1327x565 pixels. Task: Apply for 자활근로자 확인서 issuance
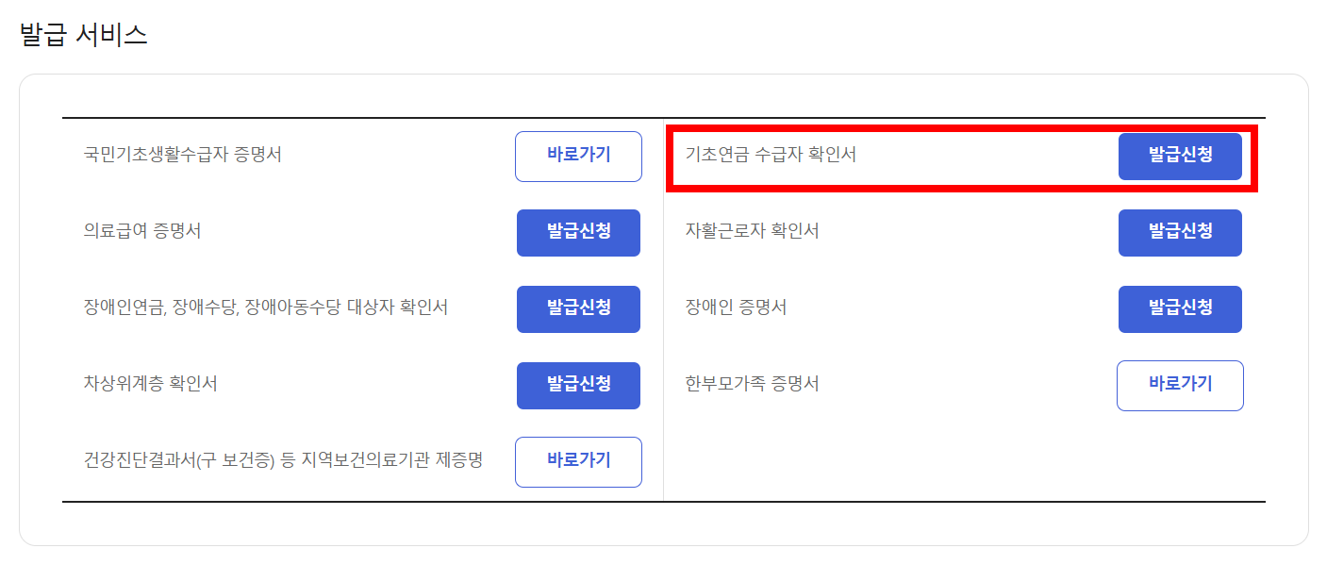[1179, 232]
